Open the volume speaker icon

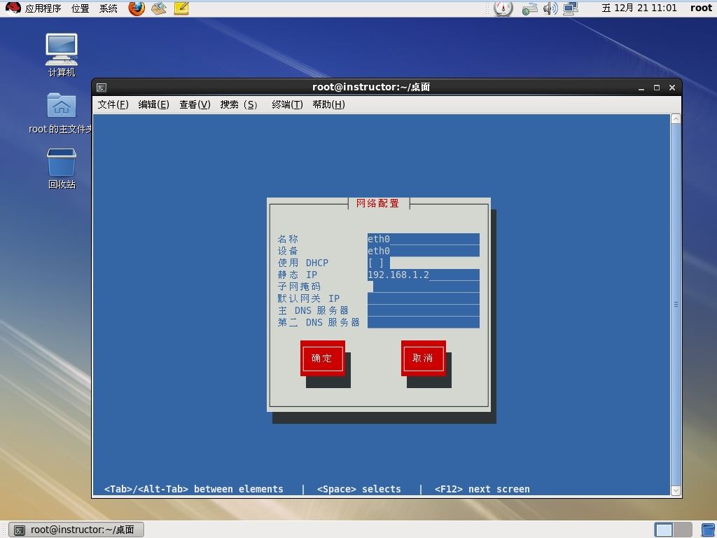point(550,8)
